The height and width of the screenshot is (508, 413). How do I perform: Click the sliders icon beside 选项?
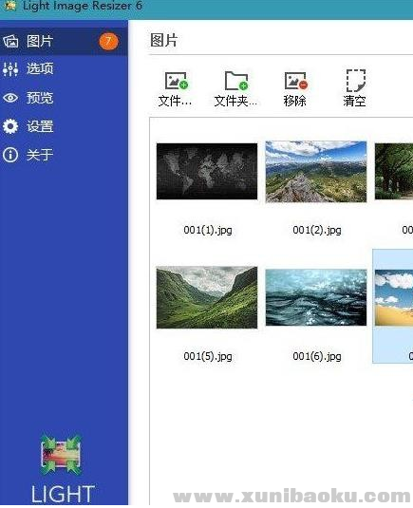tap(10, 69)
